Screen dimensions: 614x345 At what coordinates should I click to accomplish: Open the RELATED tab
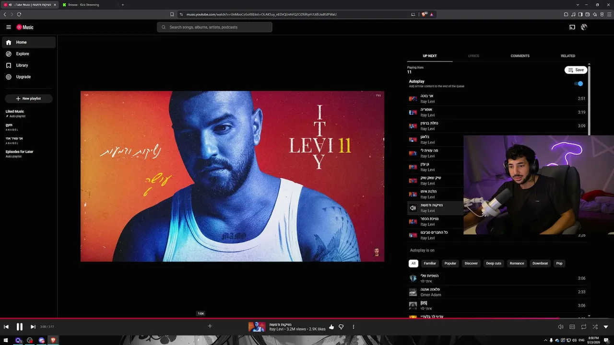click(x=568, y=56)
